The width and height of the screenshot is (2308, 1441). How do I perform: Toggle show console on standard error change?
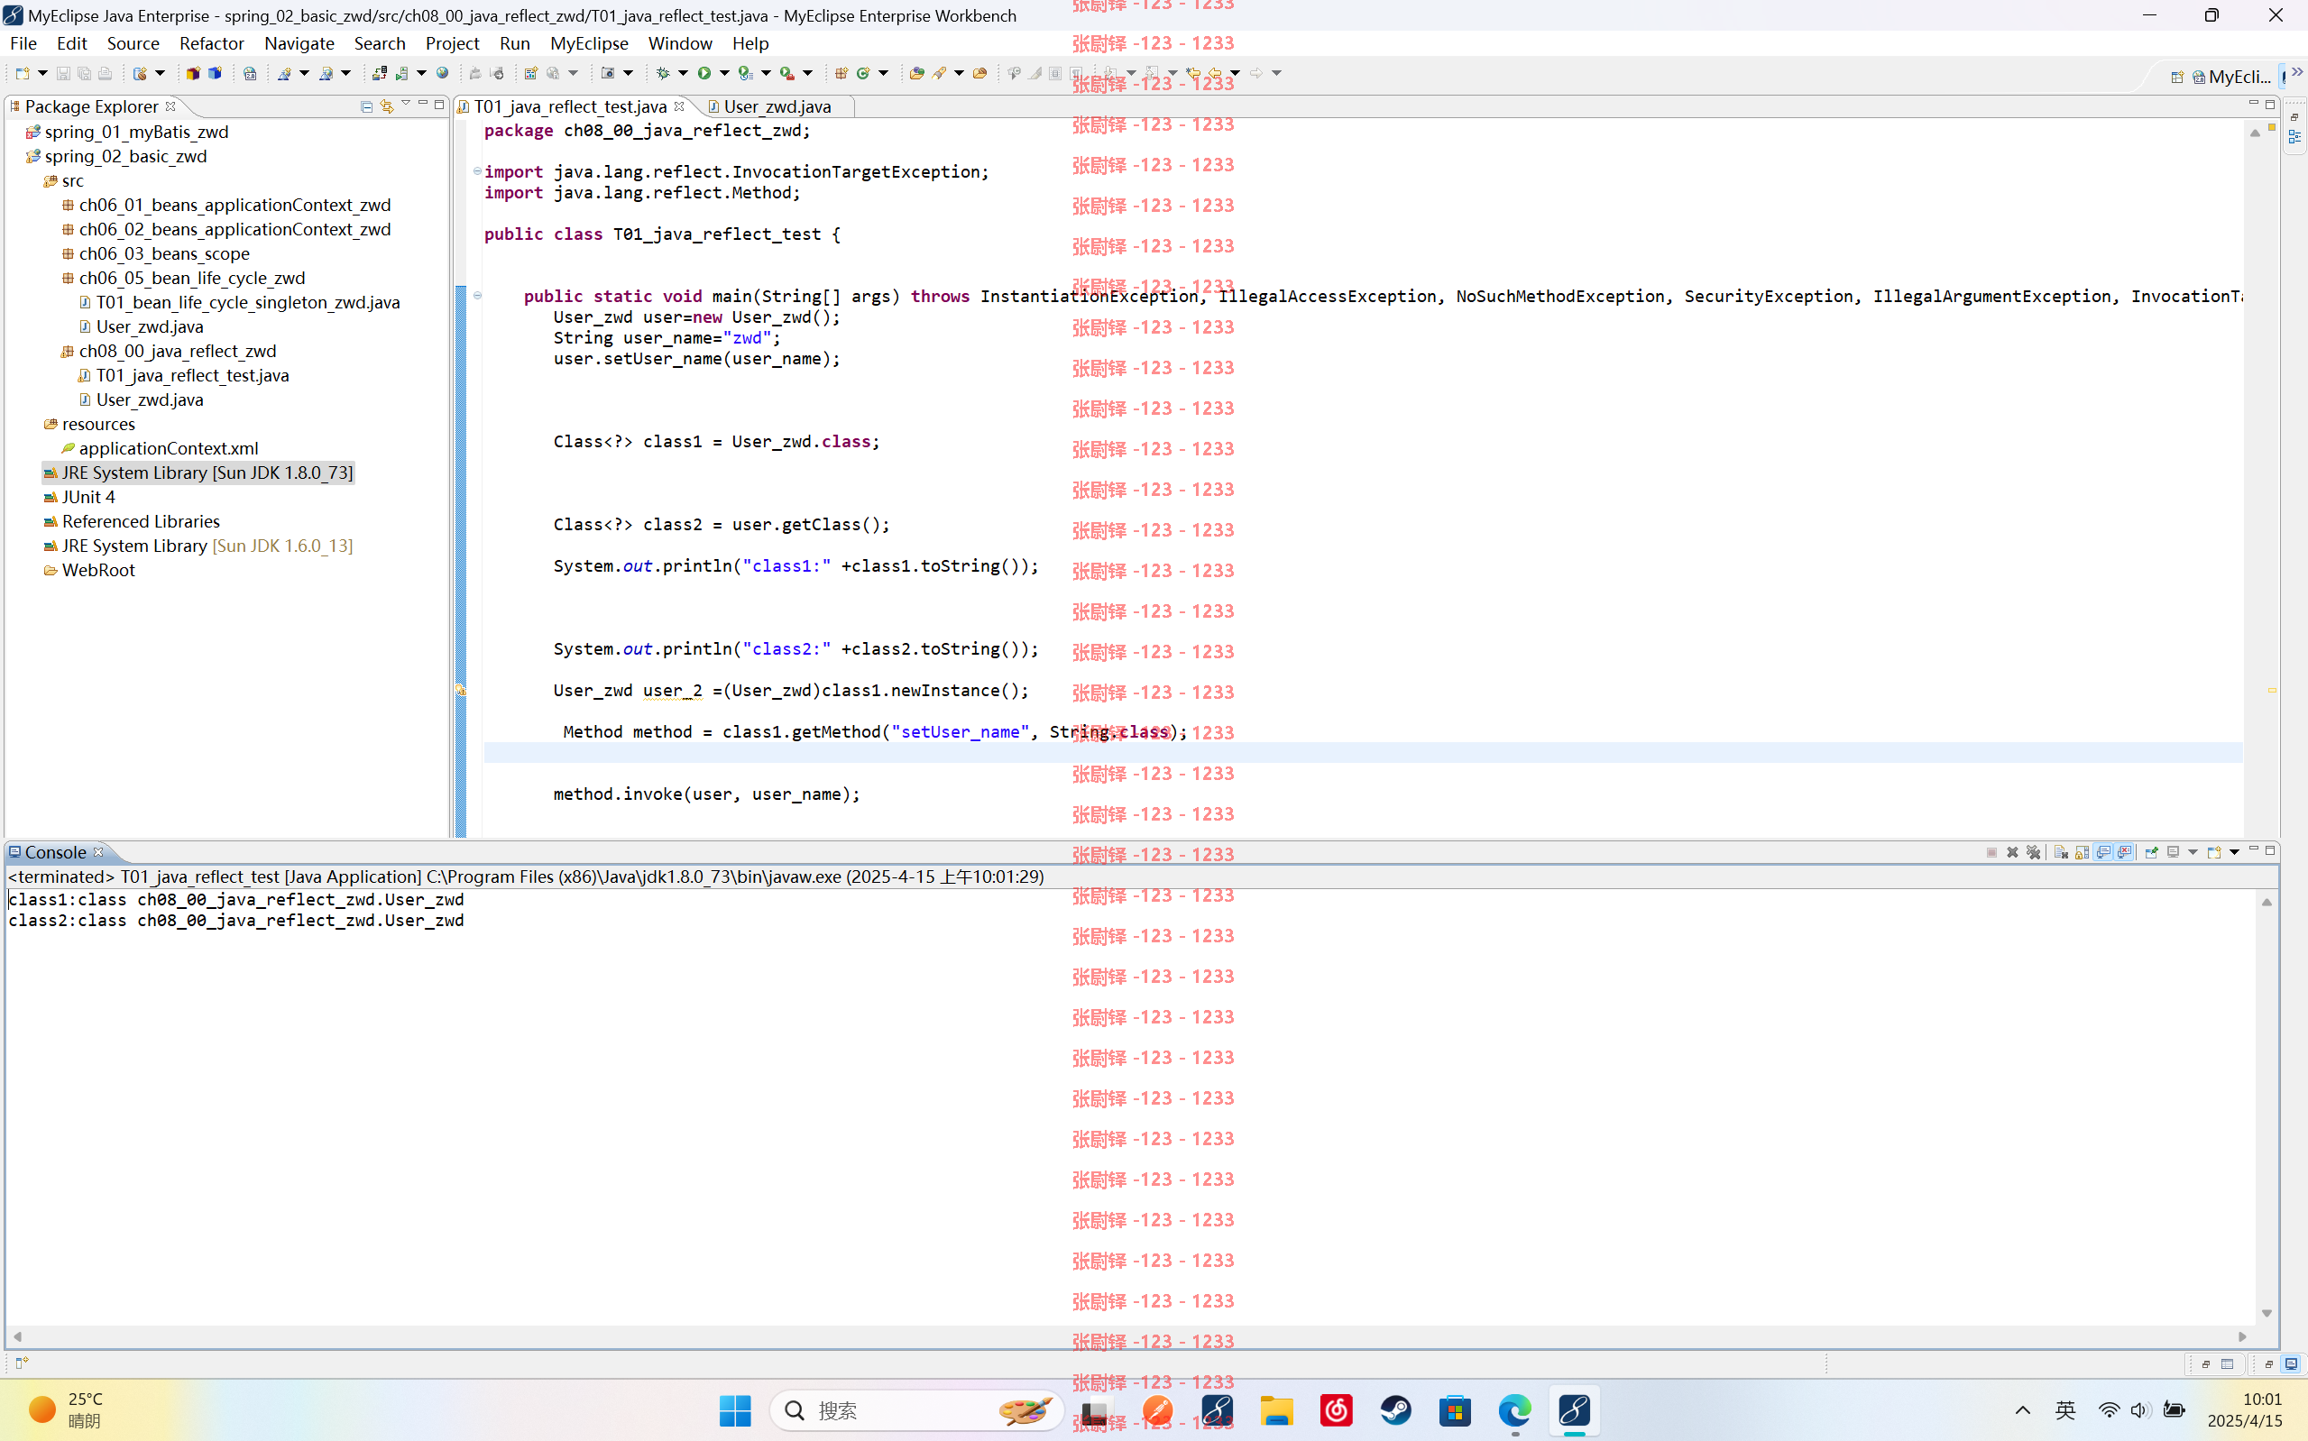click(2124, 852)
